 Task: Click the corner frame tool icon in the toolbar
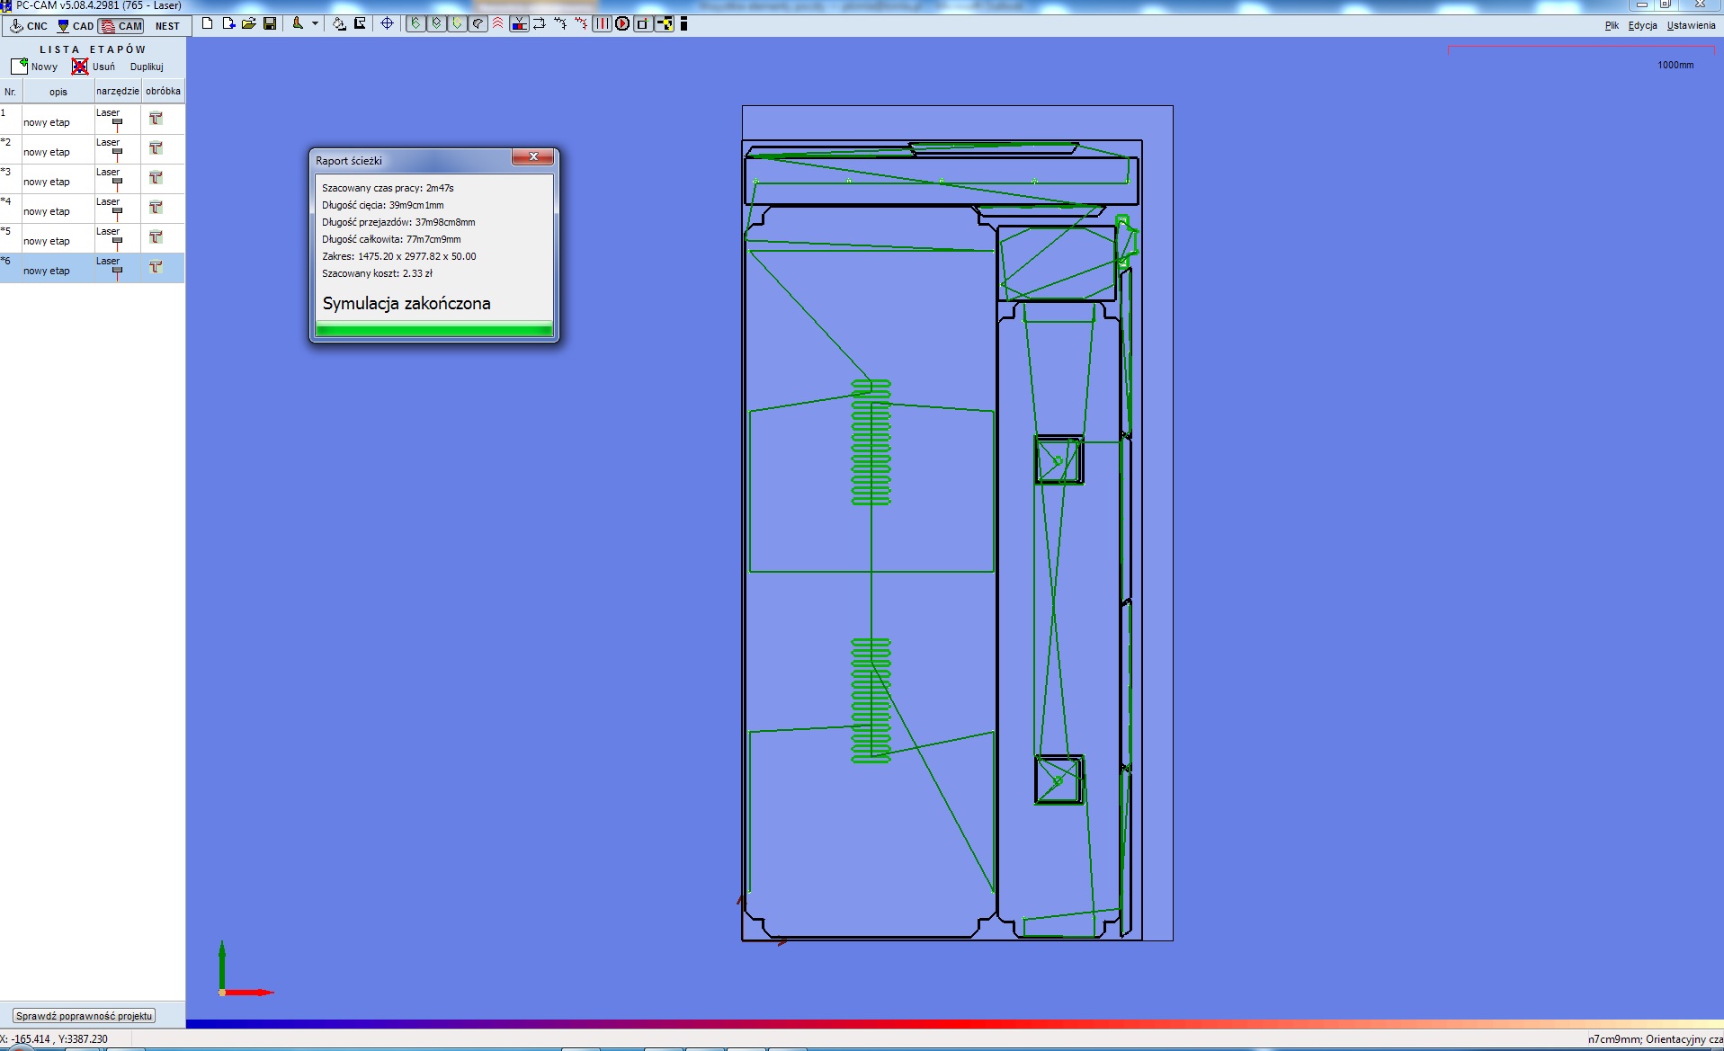[360, 23]
